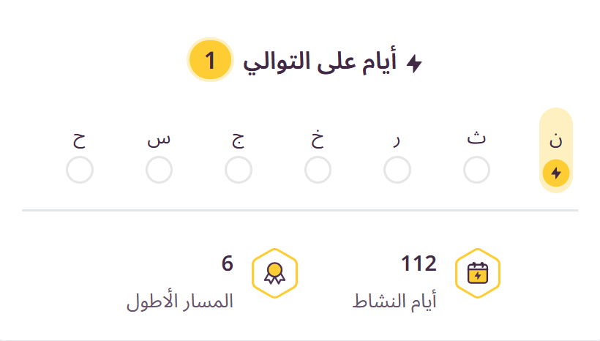Click the س day letter
The image size is (600, 341).
(x=159, y=139)
